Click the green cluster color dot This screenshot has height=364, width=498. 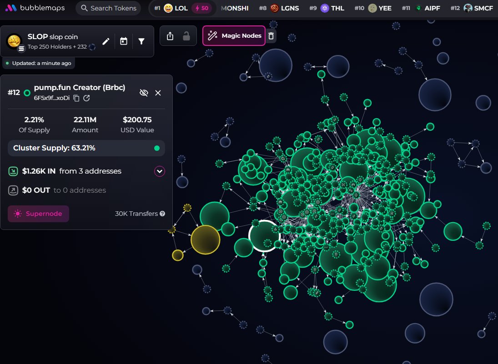(x=156, y=148)
